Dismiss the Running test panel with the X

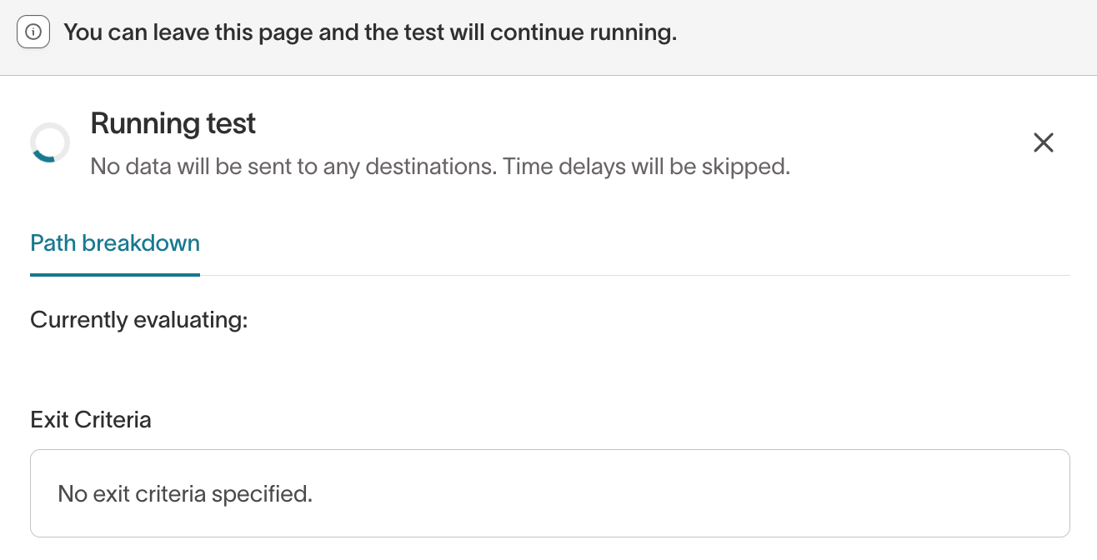pos(1044,142)
